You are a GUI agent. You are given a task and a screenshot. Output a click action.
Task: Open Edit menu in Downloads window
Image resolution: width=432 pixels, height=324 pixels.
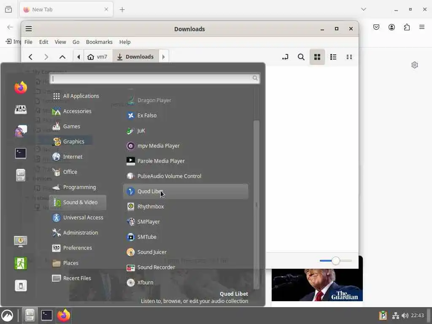(43, 42)
